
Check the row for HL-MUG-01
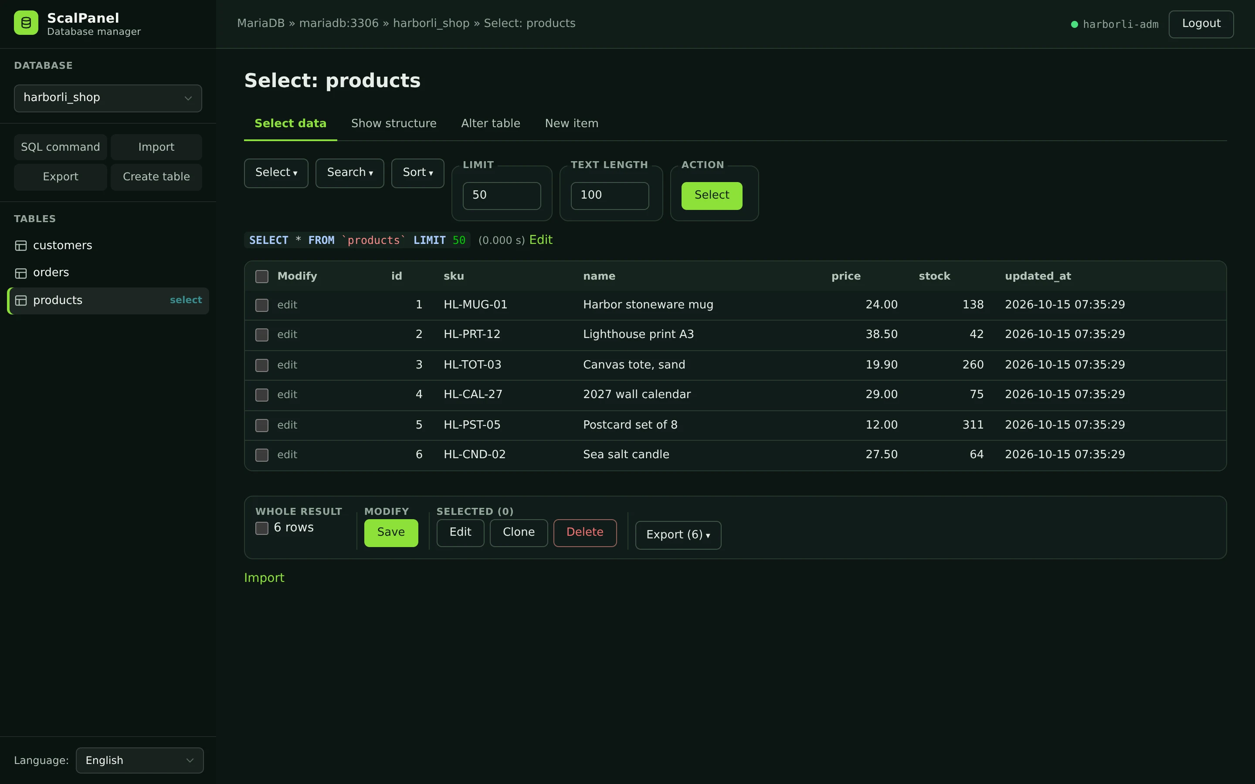point(262,305)
